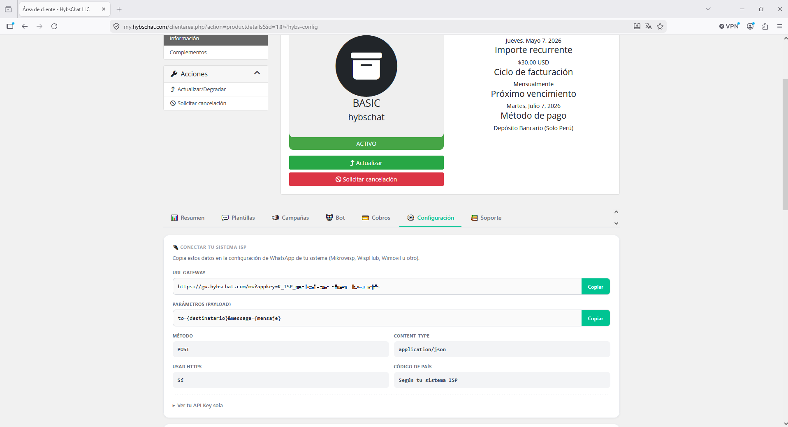Open Actualizar/Degradar in Acciones sidebar

(x=216, y=89)
